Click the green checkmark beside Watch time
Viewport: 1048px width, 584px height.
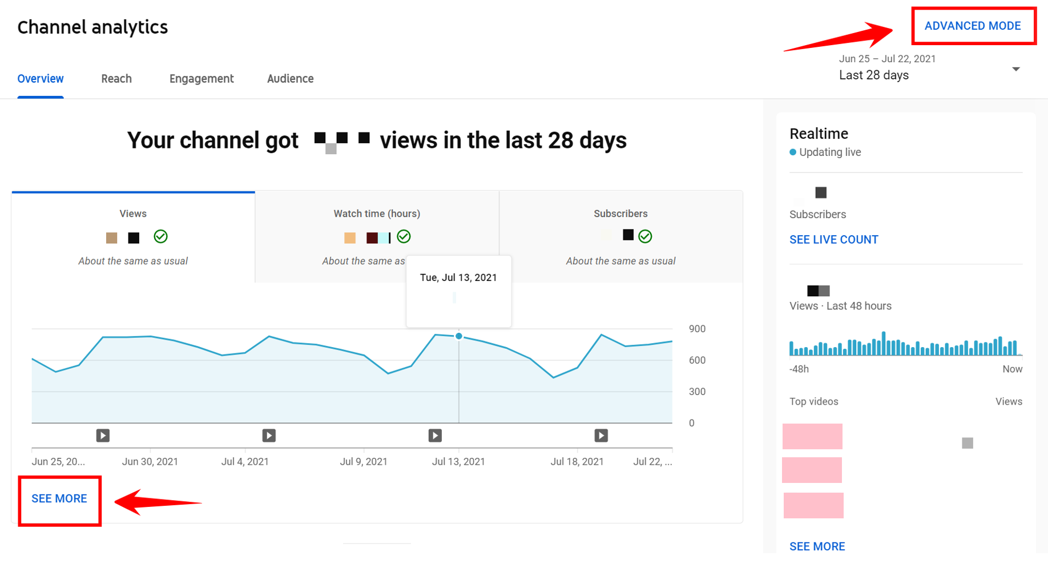coord(404,236)
